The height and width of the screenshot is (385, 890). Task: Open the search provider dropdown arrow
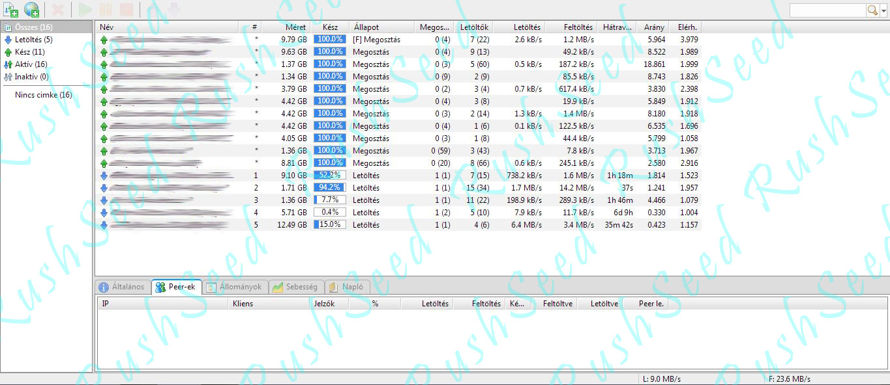883,10
